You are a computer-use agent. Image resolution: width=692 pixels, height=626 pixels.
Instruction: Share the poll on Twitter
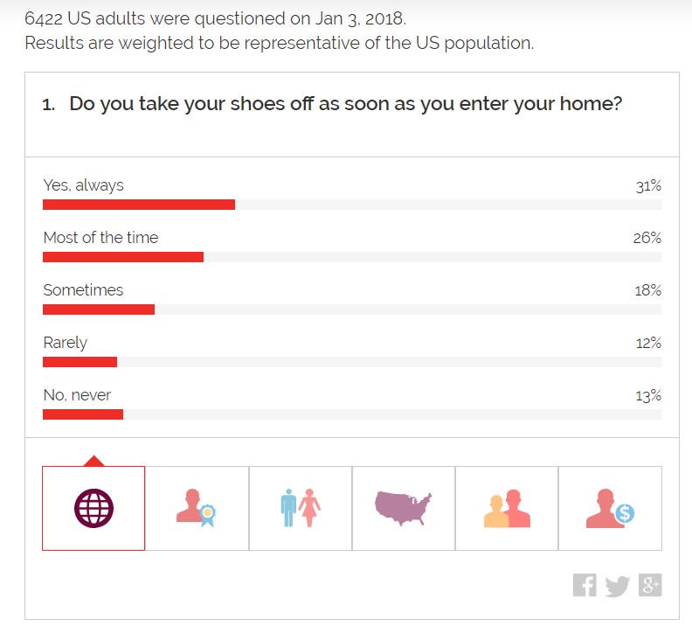(x=617, y=586)
